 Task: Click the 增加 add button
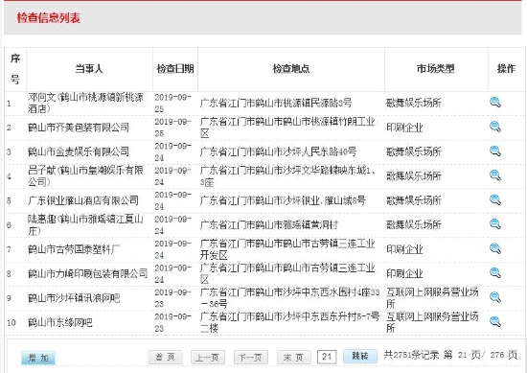(x=38, y=358)
